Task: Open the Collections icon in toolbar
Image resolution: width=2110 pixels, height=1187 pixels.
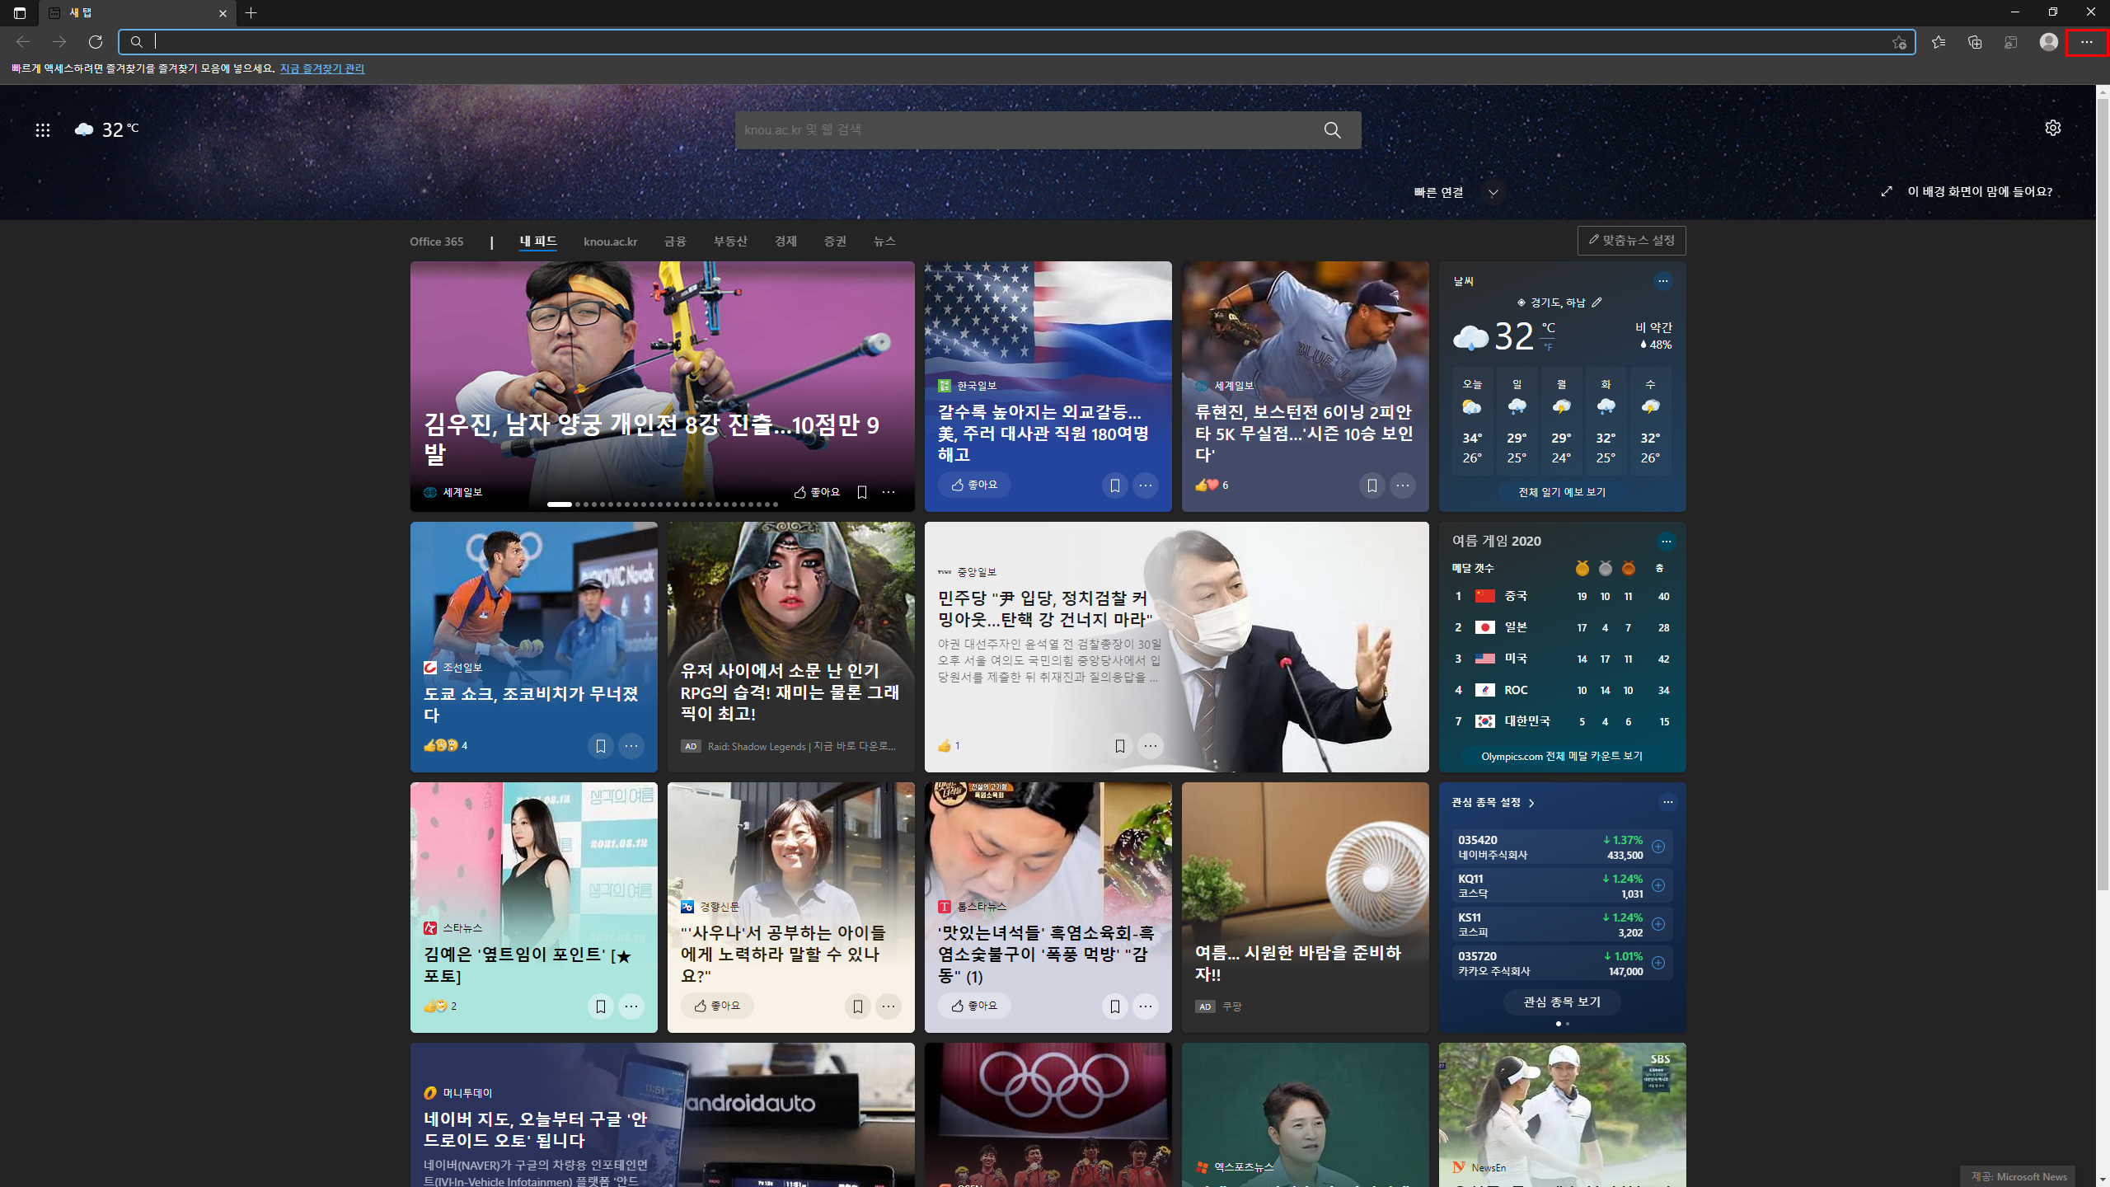Action: (1974, 42)
